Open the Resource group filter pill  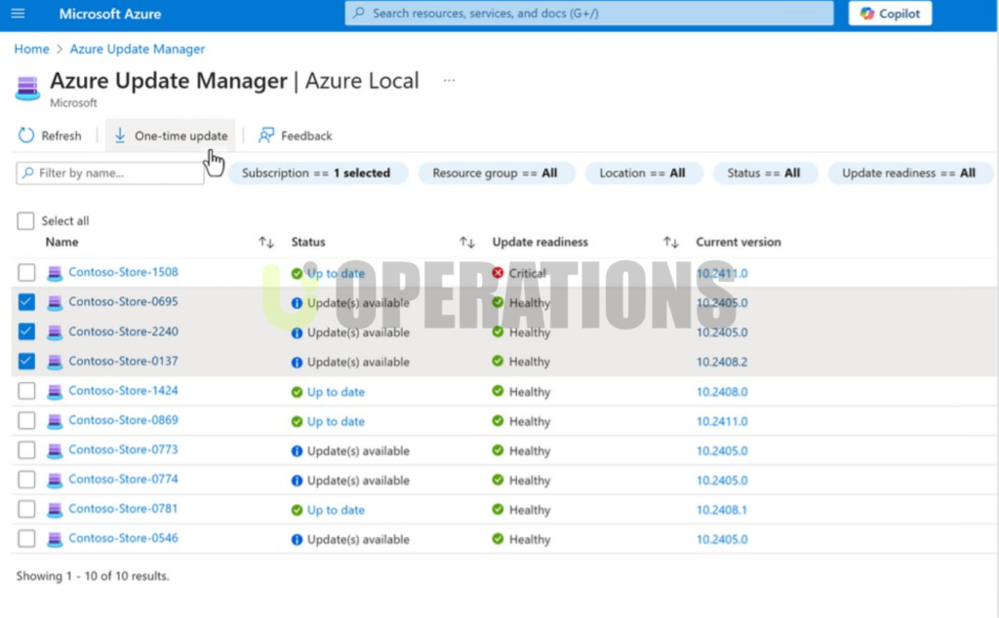coord(496,174)
